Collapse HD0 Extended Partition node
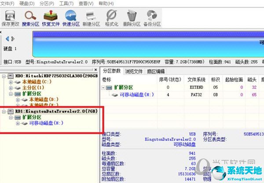The image size is (264, 183). (x=11, y=94)
